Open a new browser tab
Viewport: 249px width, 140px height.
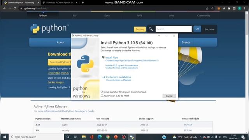(x=83, y=3)
